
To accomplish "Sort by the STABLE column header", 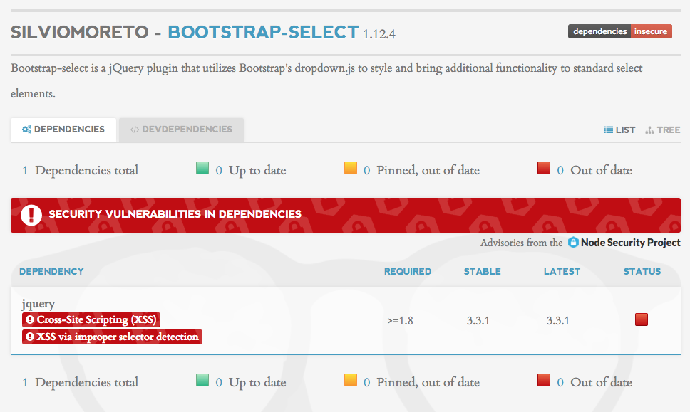I will 482,272.
